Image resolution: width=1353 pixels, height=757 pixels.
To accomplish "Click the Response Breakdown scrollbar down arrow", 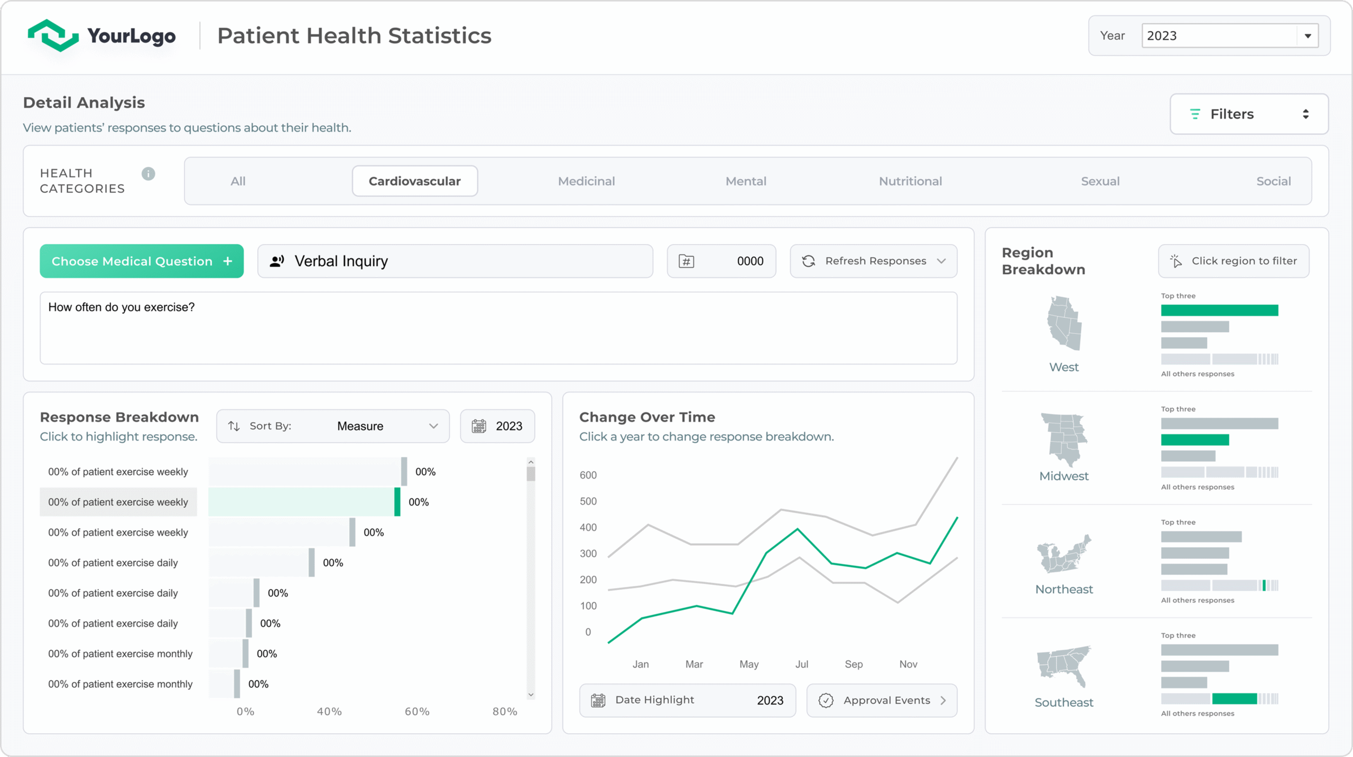I will (531, 695).
